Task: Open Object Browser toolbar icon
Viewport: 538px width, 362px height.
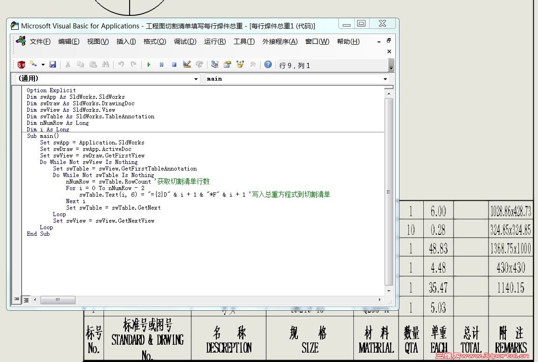Action: pos(240,65)
